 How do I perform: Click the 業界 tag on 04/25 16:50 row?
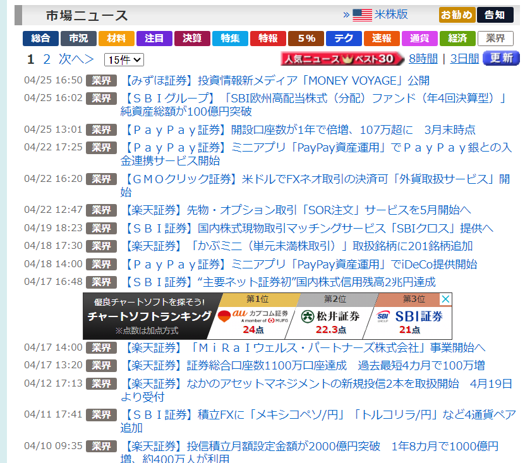(x=101, y=81)
